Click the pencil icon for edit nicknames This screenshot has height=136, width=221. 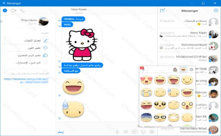(x=45, y=41)
